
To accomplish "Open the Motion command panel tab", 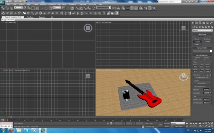I will [204, 23].
